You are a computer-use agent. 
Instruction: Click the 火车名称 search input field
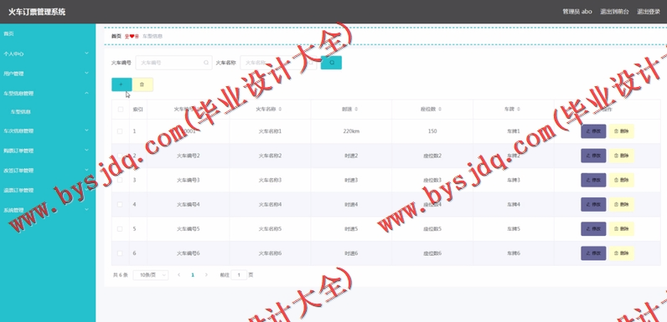coord(278,63)
